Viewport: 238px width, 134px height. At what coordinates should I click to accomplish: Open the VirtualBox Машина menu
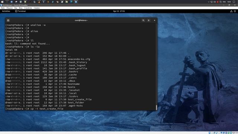click(x=9, y=8)
